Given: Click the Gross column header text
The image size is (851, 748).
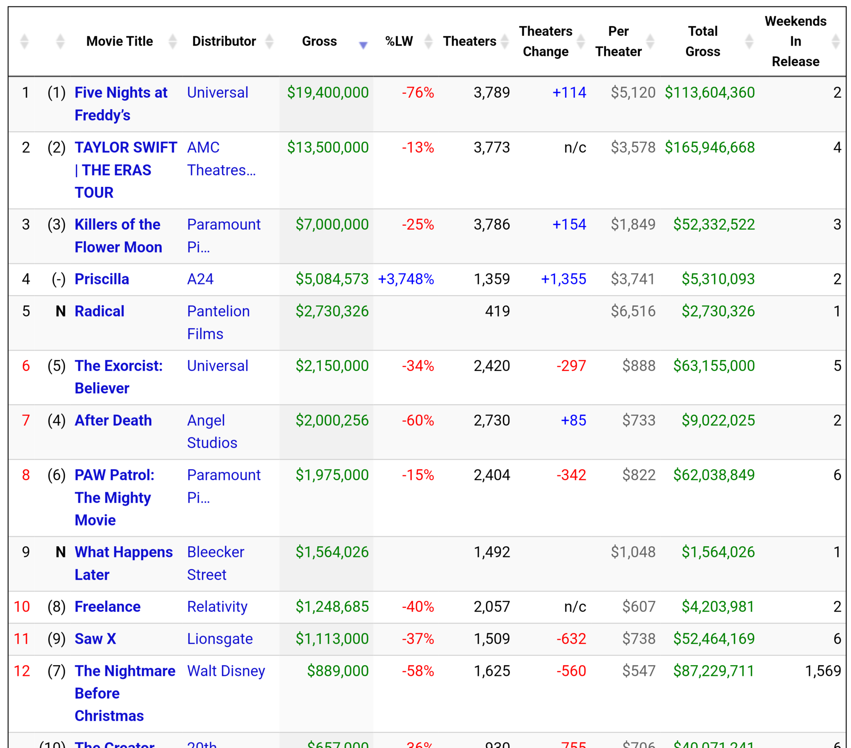Looking at the screenshot, I should (x=319, y=41).
